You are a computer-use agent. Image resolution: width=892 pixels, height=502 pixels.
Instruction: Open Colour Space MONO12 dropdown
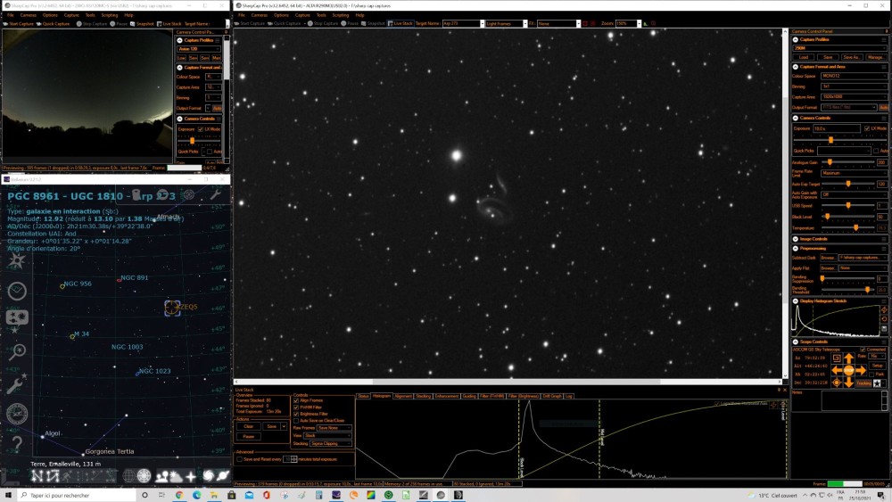pos(854,76)
